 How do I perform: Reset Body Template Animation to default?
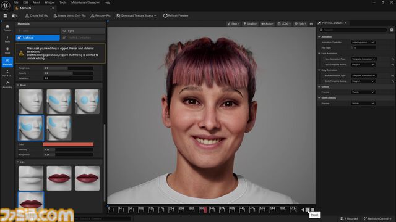point(392,81)
